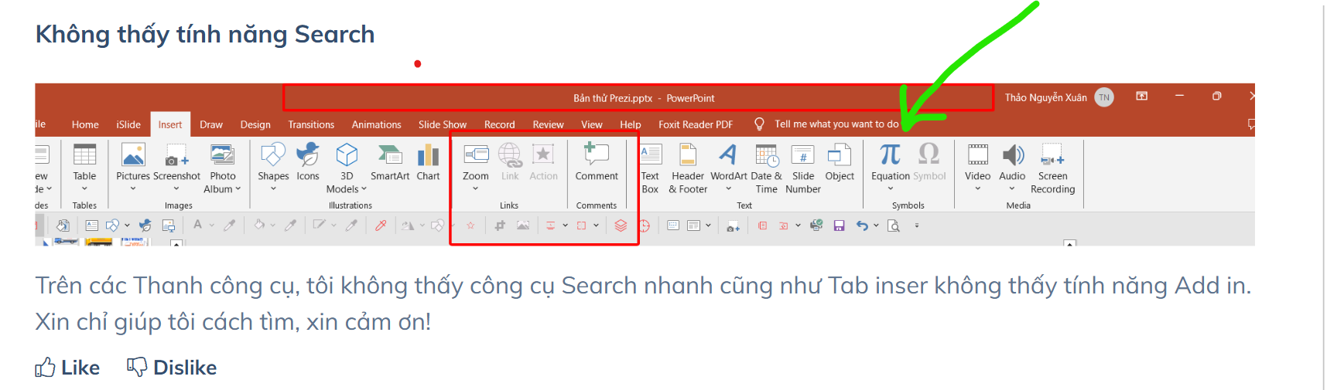Expand the Pictures dropdown arrow
The image size is (1327, 390).
133,189
